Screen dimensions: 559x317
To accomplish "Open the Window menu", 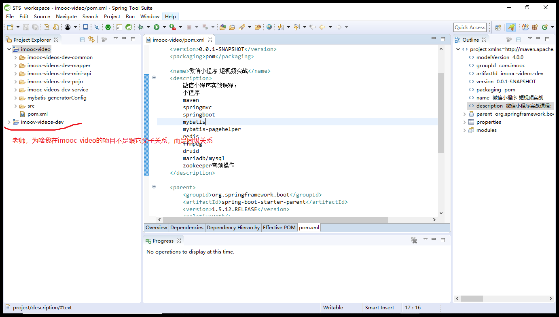I will pos(150,16).
